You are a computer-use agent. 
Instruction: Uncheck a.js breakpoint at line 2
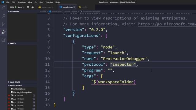coord(12,95)
